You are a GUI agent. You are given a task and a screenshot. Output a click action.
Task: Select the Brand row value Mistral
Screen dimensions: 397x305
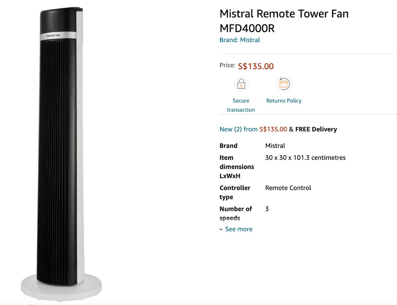pos(275,146)
